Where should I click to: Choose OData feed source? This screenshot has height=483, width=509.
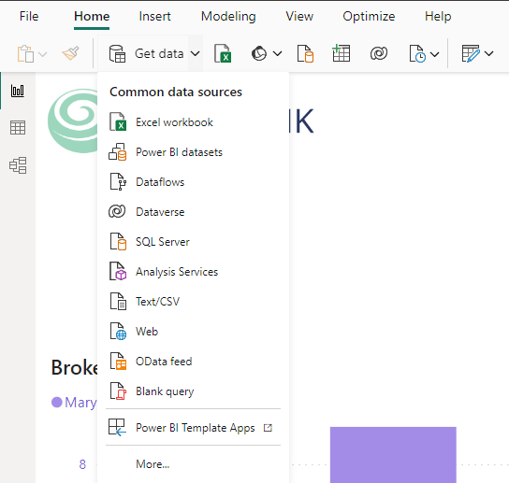tap(193, 362)
